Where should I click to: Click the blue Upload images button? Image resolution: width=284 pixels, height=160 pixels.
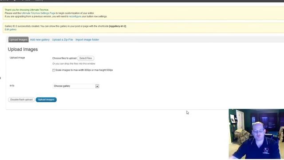46,100
